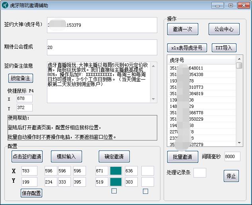
Task: Focus quick mouse X field 678
Action: click(x=25, y=98)
